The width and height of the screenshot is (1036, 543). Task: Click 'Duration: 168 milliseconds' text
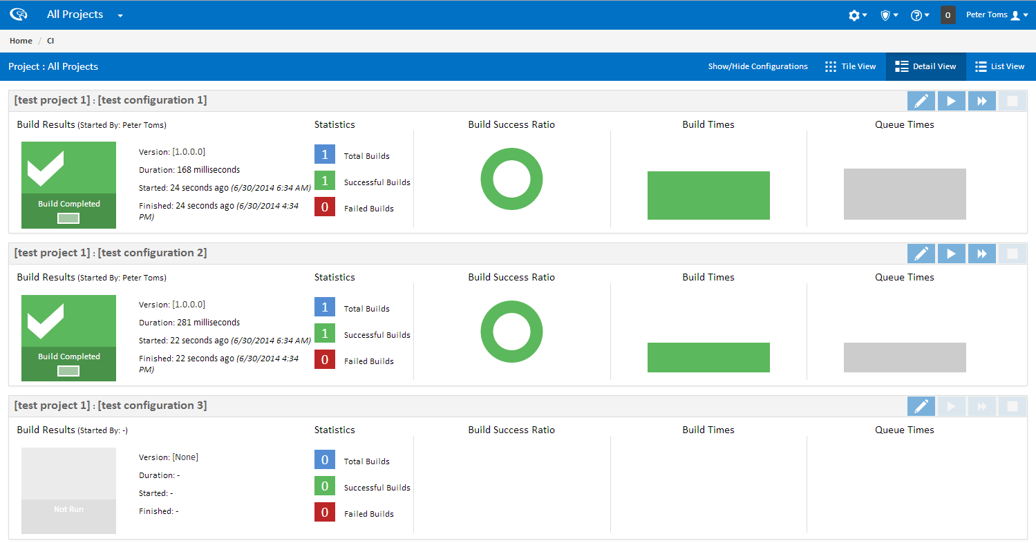pos(189,170)
